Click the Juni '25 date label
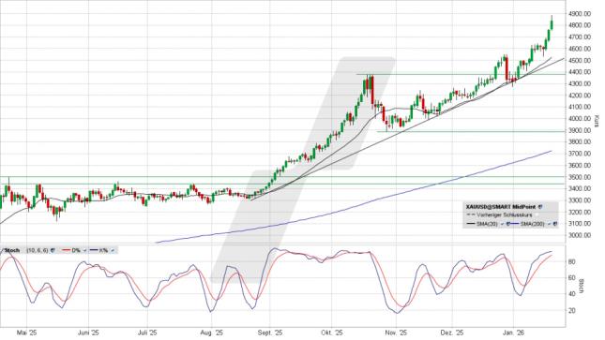This screenshot has height=340, width=605. point(88,333)
